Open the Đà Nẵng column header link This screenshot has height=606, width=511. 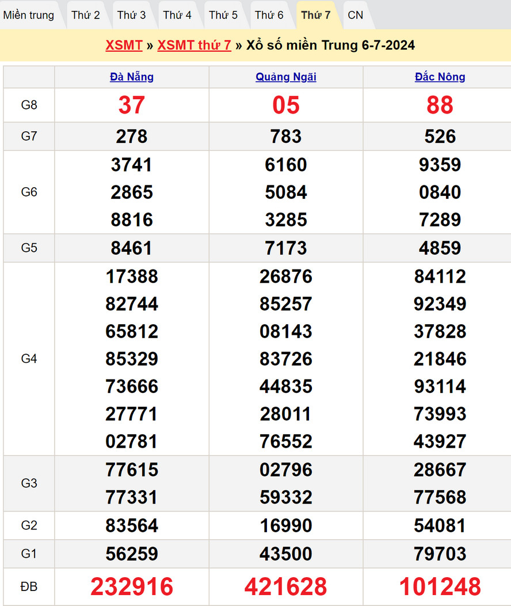coord(132,77)
